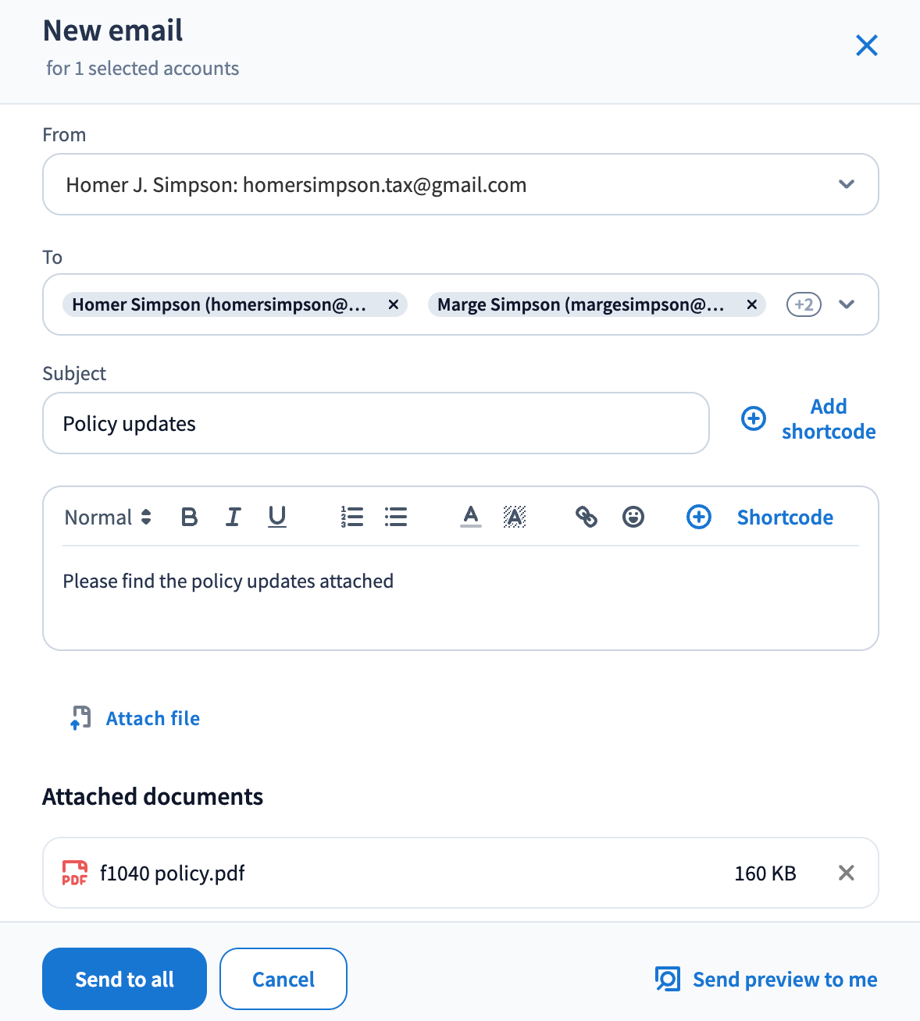Open the text highlight color picker
The height and width of the screenshot is (1021, 920).
[515, 517]
